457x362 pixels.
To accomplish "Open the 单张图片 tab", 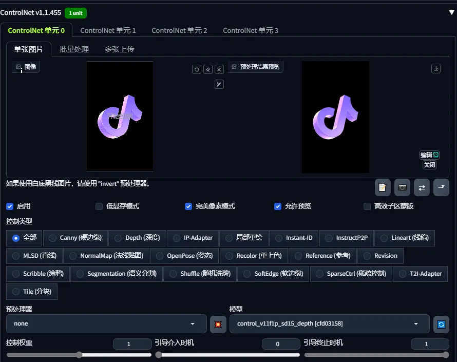I will (x=29, y=49).
